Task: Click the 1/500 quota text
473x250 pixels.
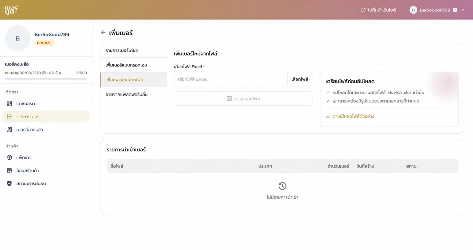Action: pyautogui.click(x=82, y=73)
